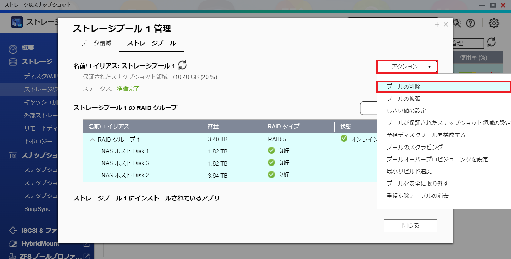
Task: Select the NAS ホスト Disk 2 row
Action: pyautogui.click(x=125, y=175)
